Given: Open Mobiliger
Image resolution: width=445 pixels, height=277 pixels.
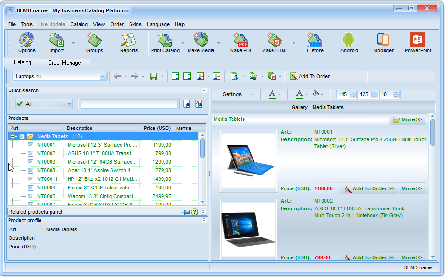Looking at the screenshot, I should coord(383,43).
